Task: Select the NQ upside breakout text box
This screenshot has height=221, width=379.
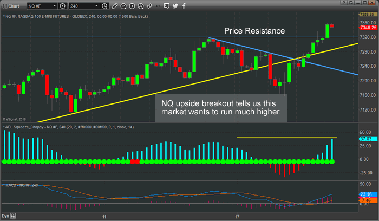Action: [221, 108]
